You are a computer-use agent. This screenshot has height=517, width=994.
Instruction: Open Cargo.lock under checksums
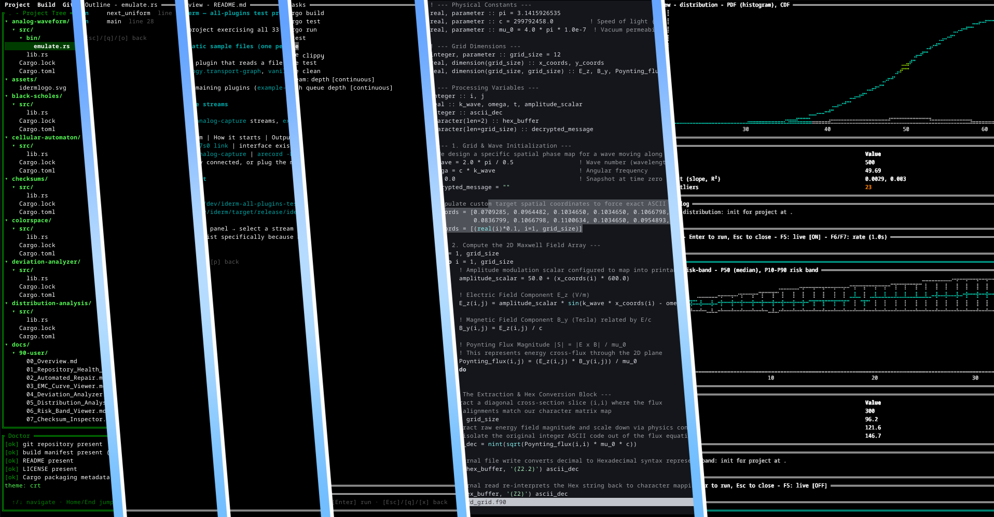coord(37,204)
